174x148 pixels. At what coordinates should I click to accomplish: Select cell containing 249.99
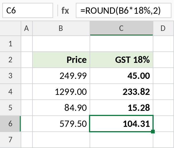tap(61, 76)
